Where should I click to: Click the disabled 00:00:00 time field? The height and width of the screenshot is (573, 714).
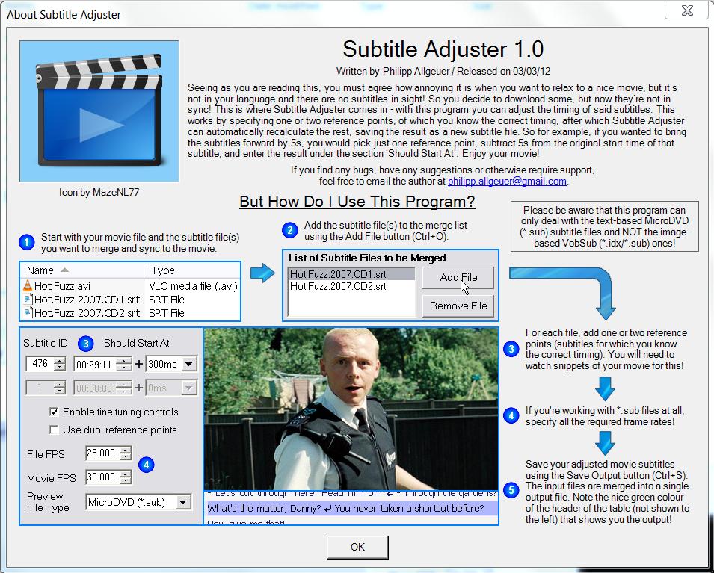coord(94,388)
